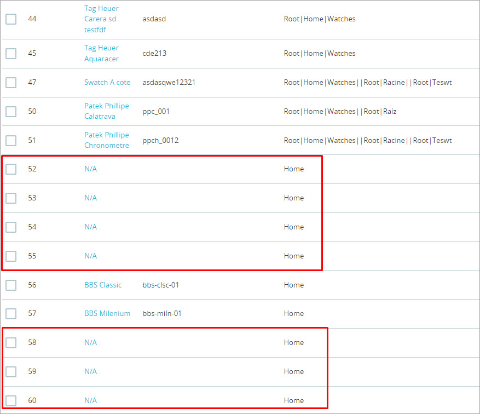Select 'Home' category in row 52
Image resolution: width=480 pixels, height=414 pixels.
[293, 169]
